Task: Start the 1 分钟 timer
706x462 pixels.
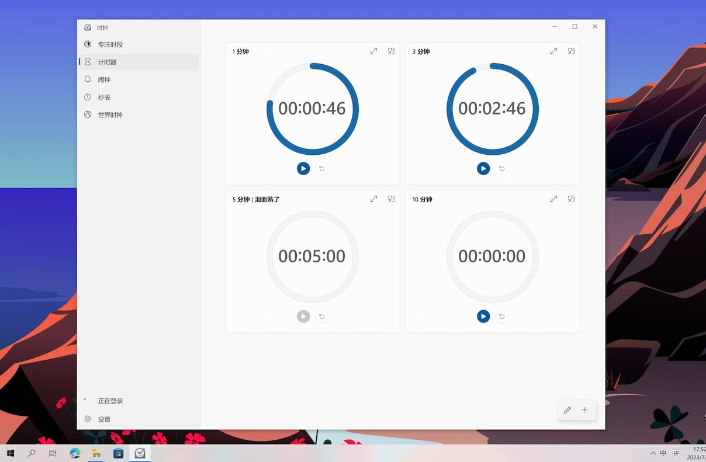Action: pyautogui.click(x=303, y=169)
